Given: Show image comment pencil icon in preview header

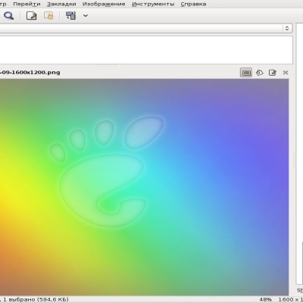Looking at the screenshot, I should click(273, 73).
